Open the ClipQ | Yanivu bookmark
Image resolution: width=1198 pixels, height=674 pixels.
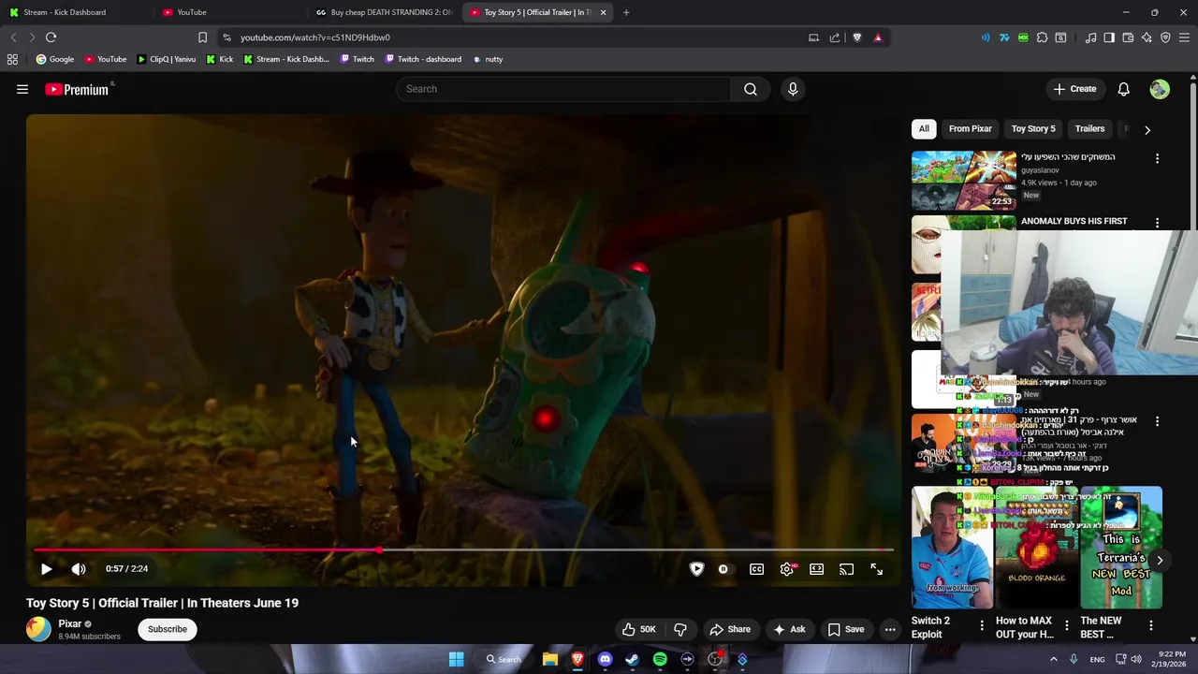(x=167, y=59)
